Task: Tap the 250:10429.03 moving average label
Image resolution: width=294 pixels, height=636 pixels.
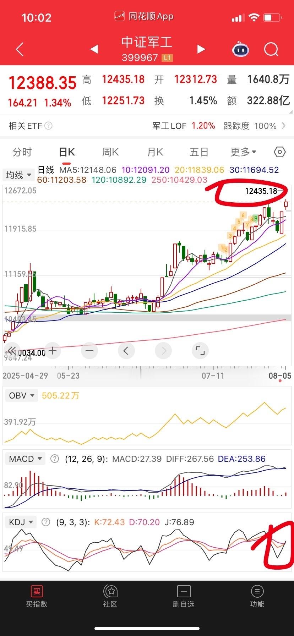Action: click(179, 180)
